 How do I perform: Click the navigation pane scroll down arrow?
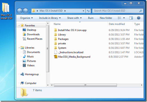click(48, 85)
